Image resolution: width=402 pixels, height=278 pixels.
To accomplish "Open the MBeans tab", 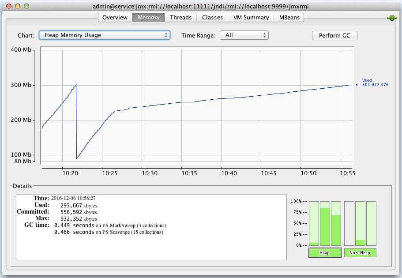I will point(289,18).
